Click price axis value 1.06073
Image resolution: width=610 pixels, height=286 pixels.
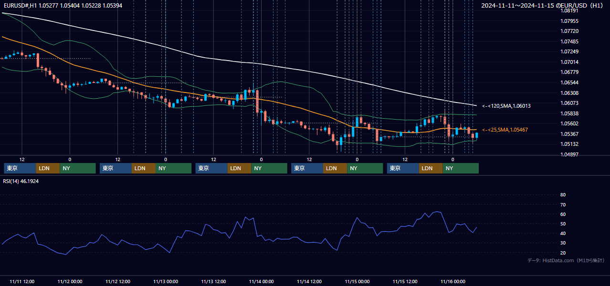coord(569,103)
